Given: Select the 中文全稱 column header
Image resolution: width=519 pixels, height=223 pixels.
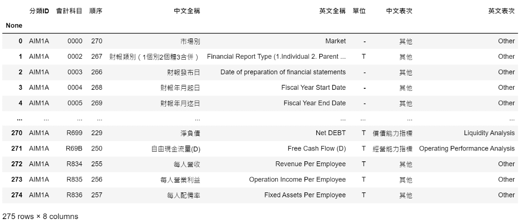Looking at the screenshot, I should (187, 11).
